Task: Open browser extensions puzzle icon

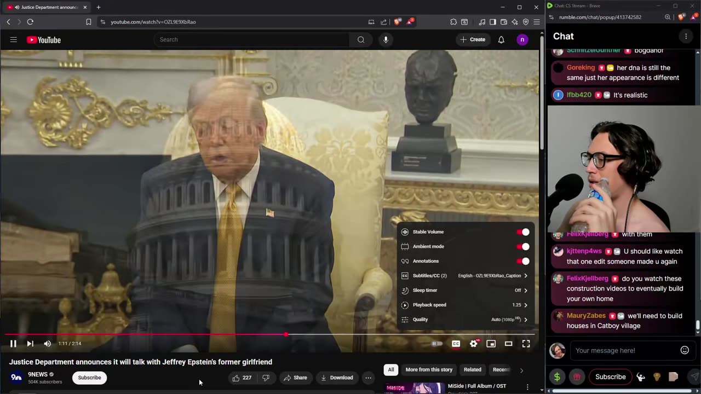Action: (453, 22)
